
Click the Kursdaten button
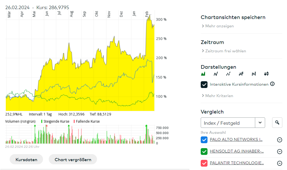(x=26, y=159)
